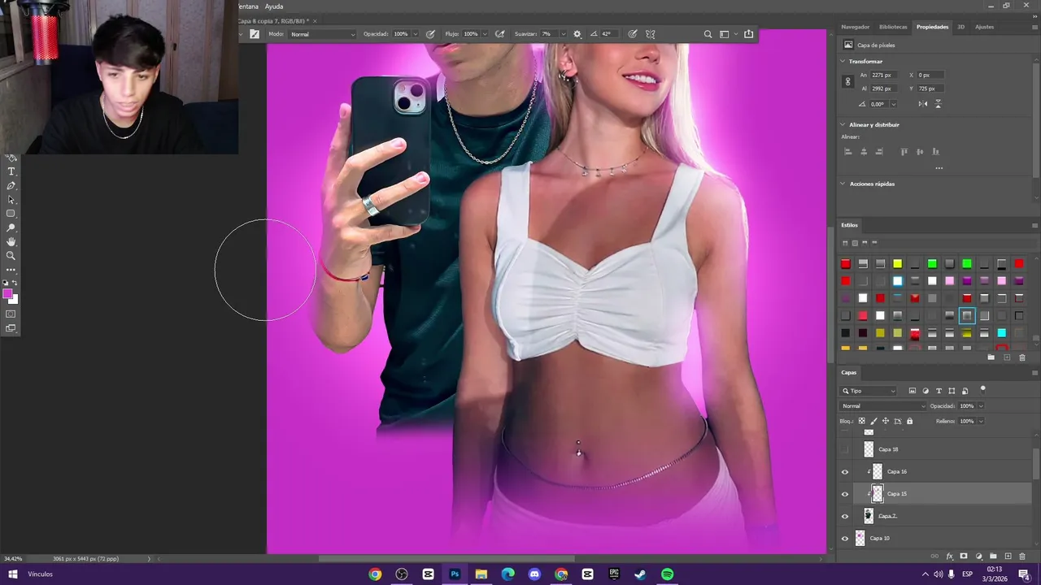Screen dimensions: 1041x585
Task: Collapse the Alinear y distribuir section
Action: tap(843, 124)
